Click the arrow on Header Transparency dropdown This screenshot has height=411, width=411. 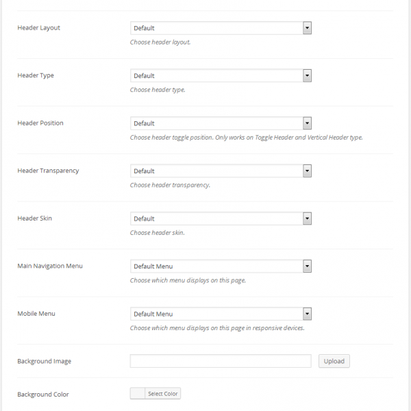[307, 171]
